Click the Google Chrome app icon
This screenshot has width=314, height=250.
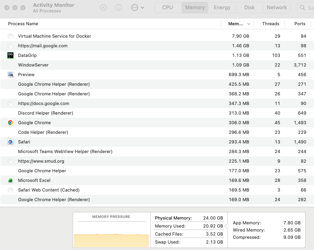click(x=10, y=123)
